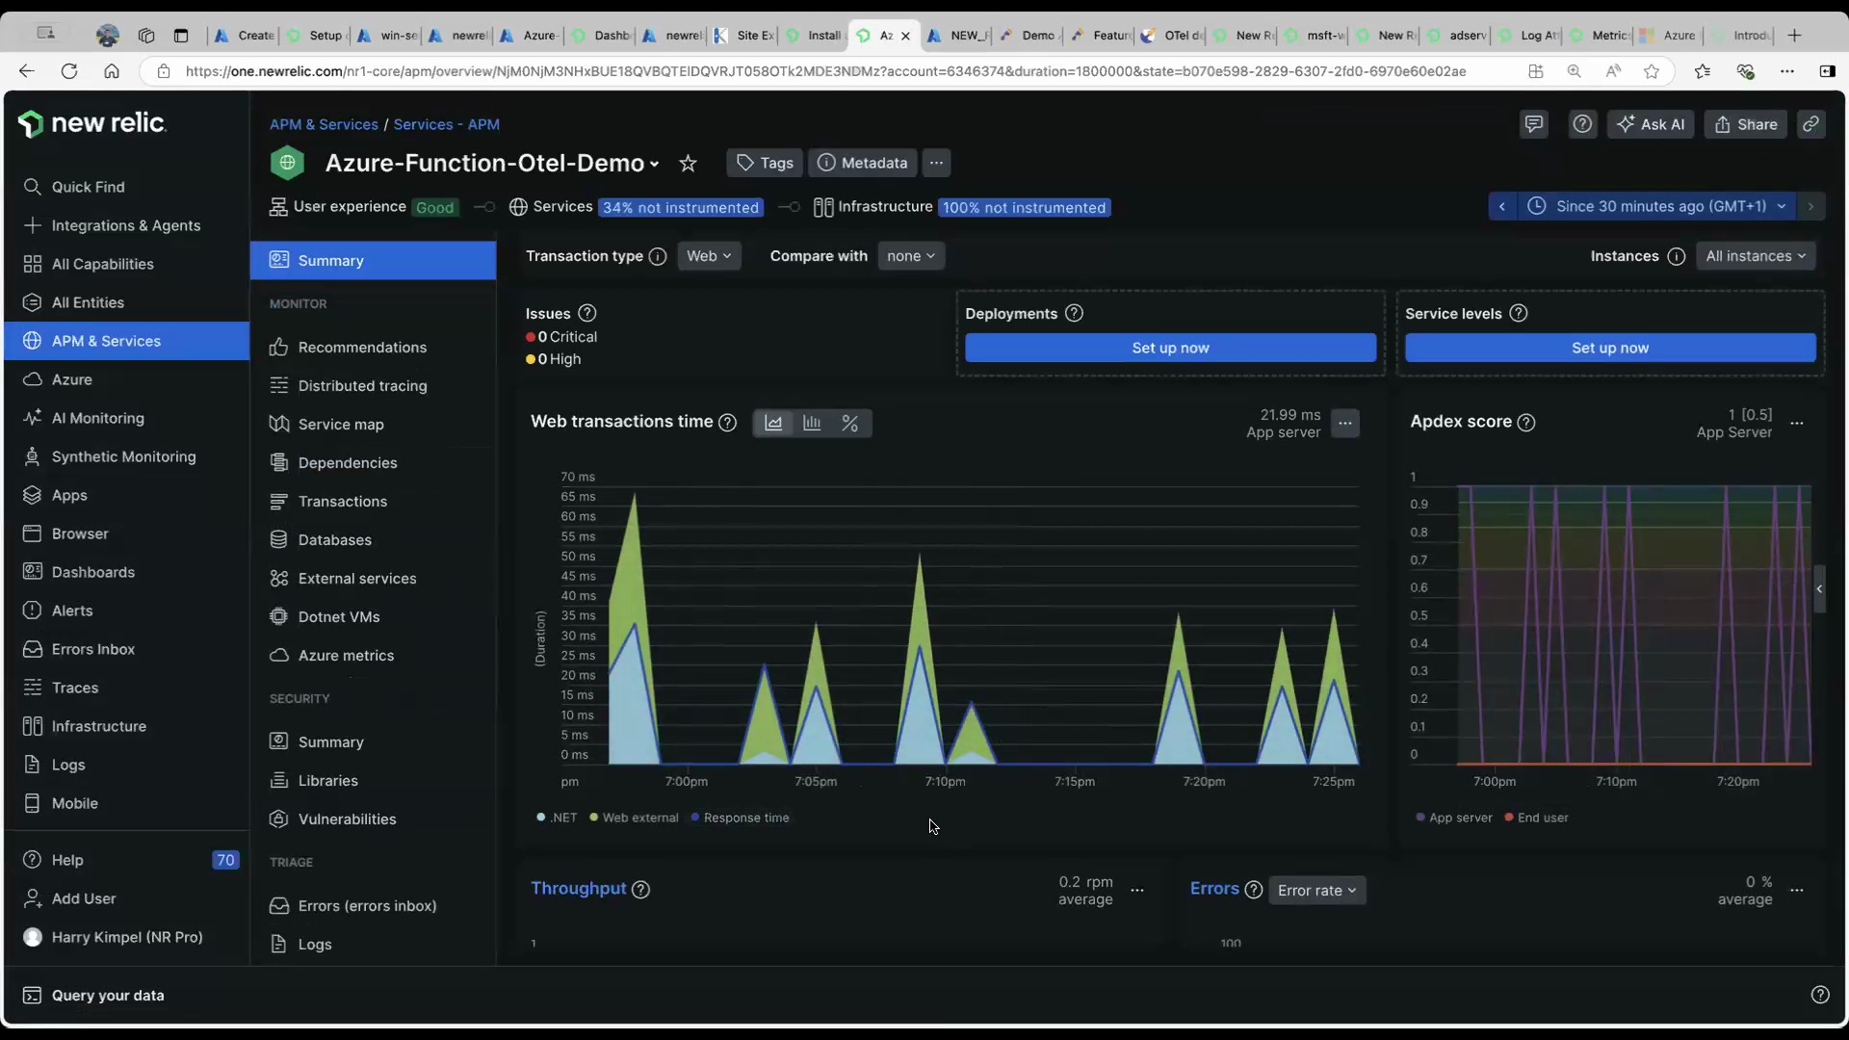1849x1040 pixels.
Task: Click the New Relic logo
Action: (x=92, y=123)
